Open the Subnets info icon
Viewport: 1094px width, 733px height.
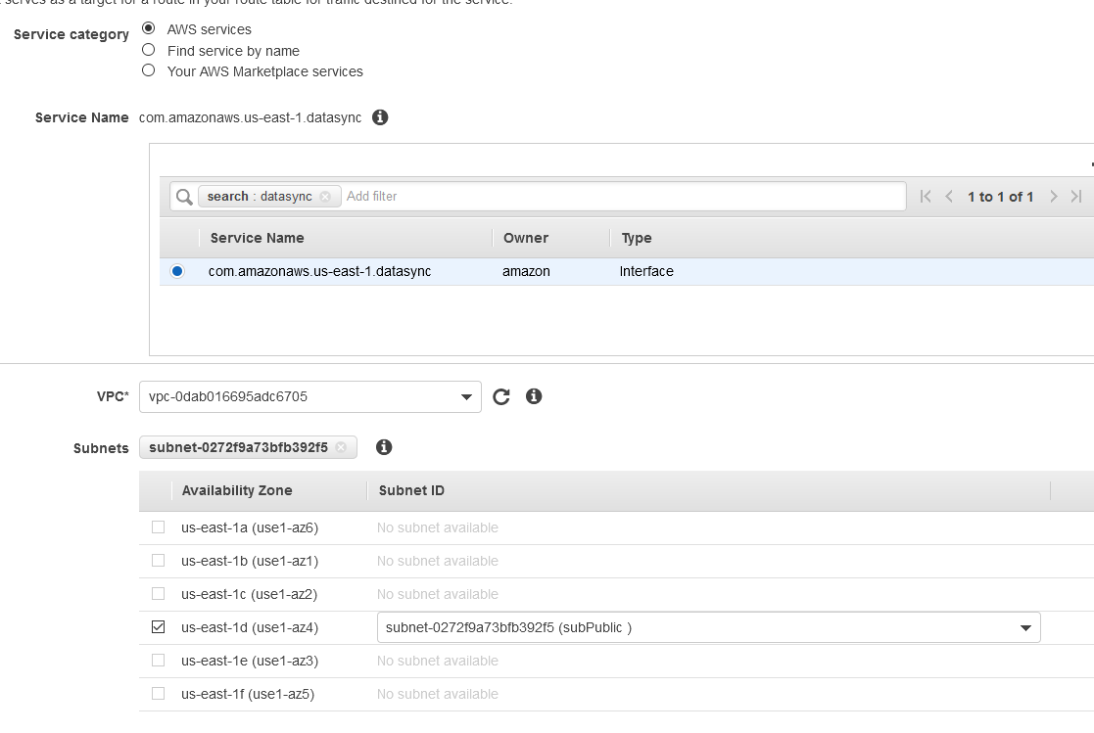384,447
